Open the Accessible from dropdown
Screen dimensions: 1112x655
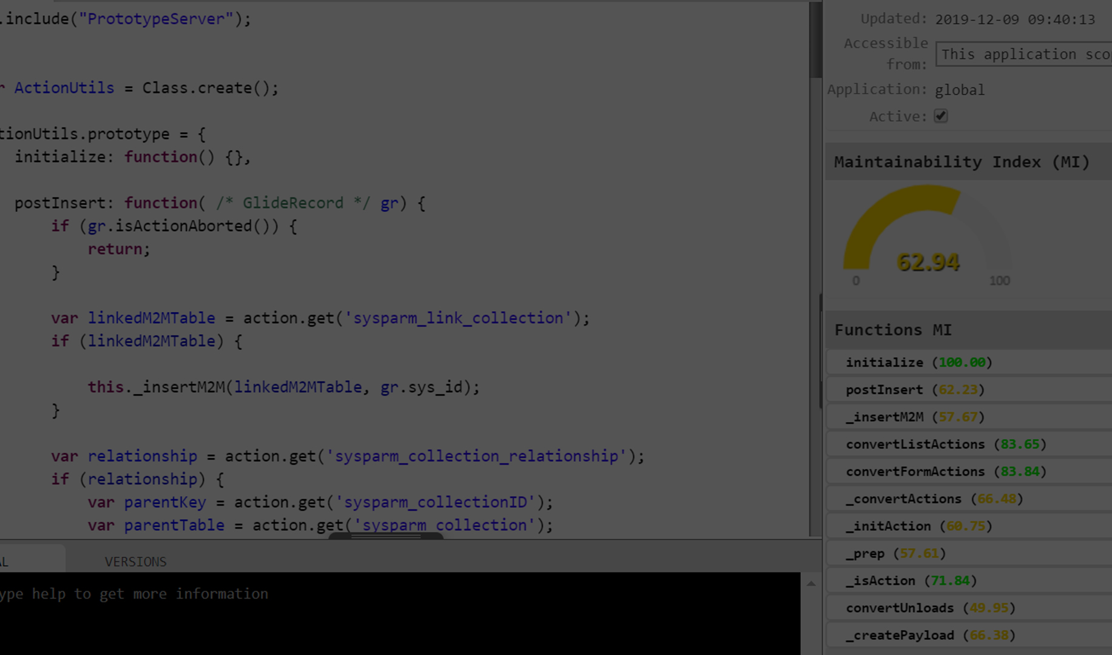pyautogui.click(x=1025, y=54)
